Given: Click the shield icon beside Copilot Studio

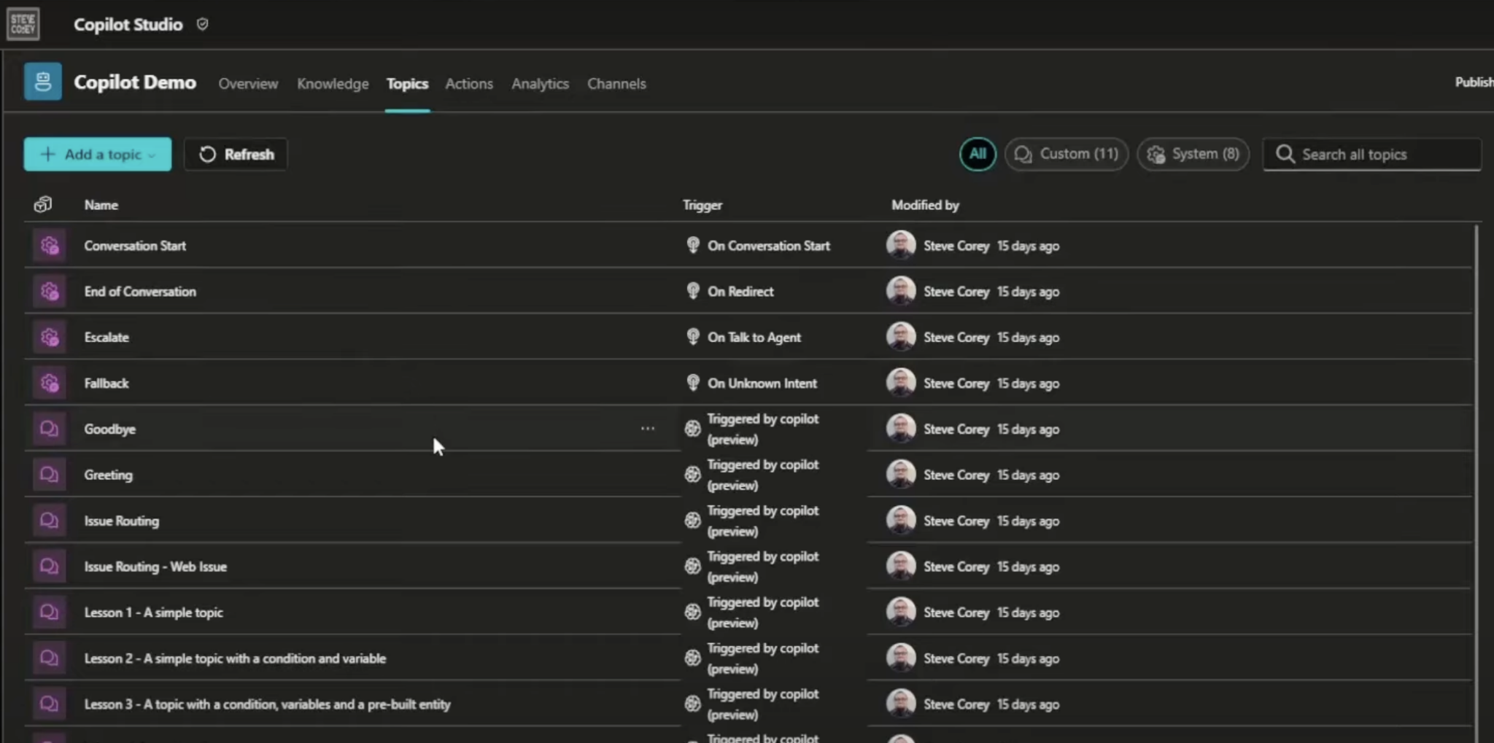Looking at the screenshot, I should (203, 25).
